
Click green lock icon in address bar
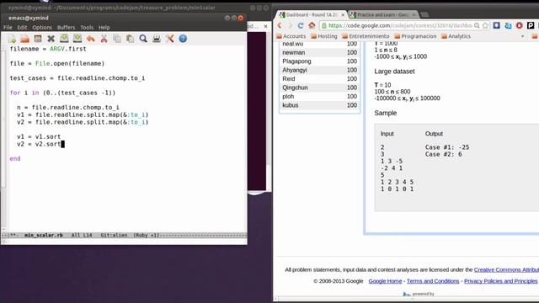(x=323, y=25)
